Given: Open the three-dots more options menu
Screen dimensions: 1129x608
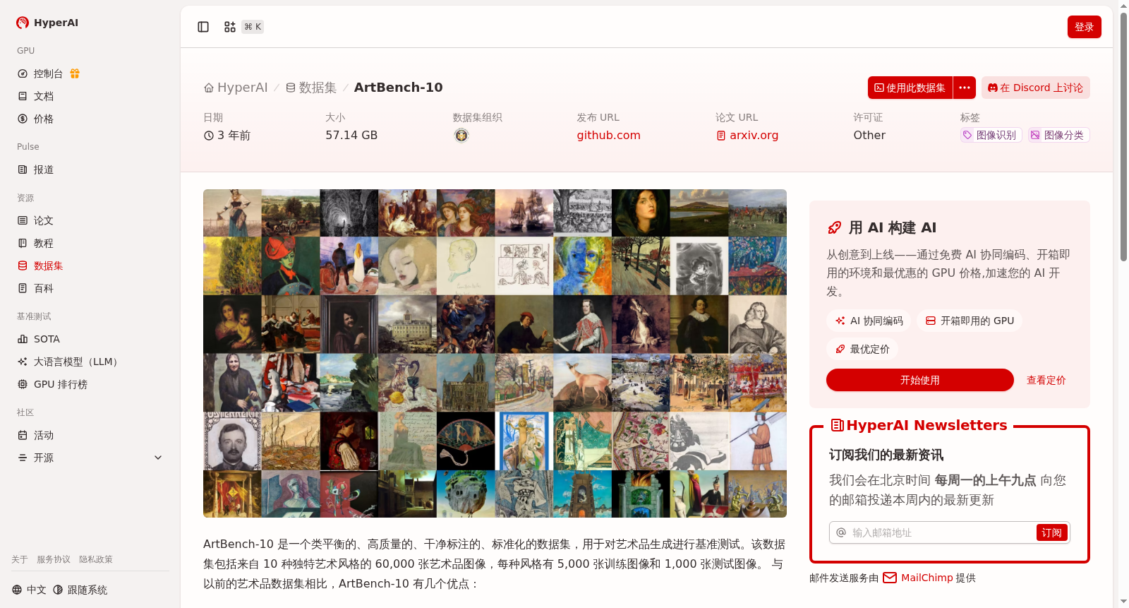Looking at the screenshot, I should pos(965,88).
